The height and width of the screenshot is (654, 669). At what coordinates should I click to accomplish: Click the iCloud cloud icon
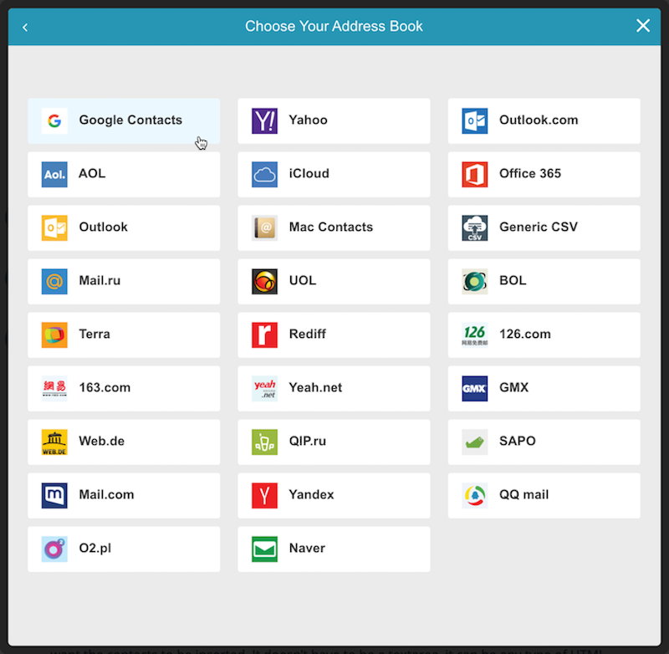[264, 175]
